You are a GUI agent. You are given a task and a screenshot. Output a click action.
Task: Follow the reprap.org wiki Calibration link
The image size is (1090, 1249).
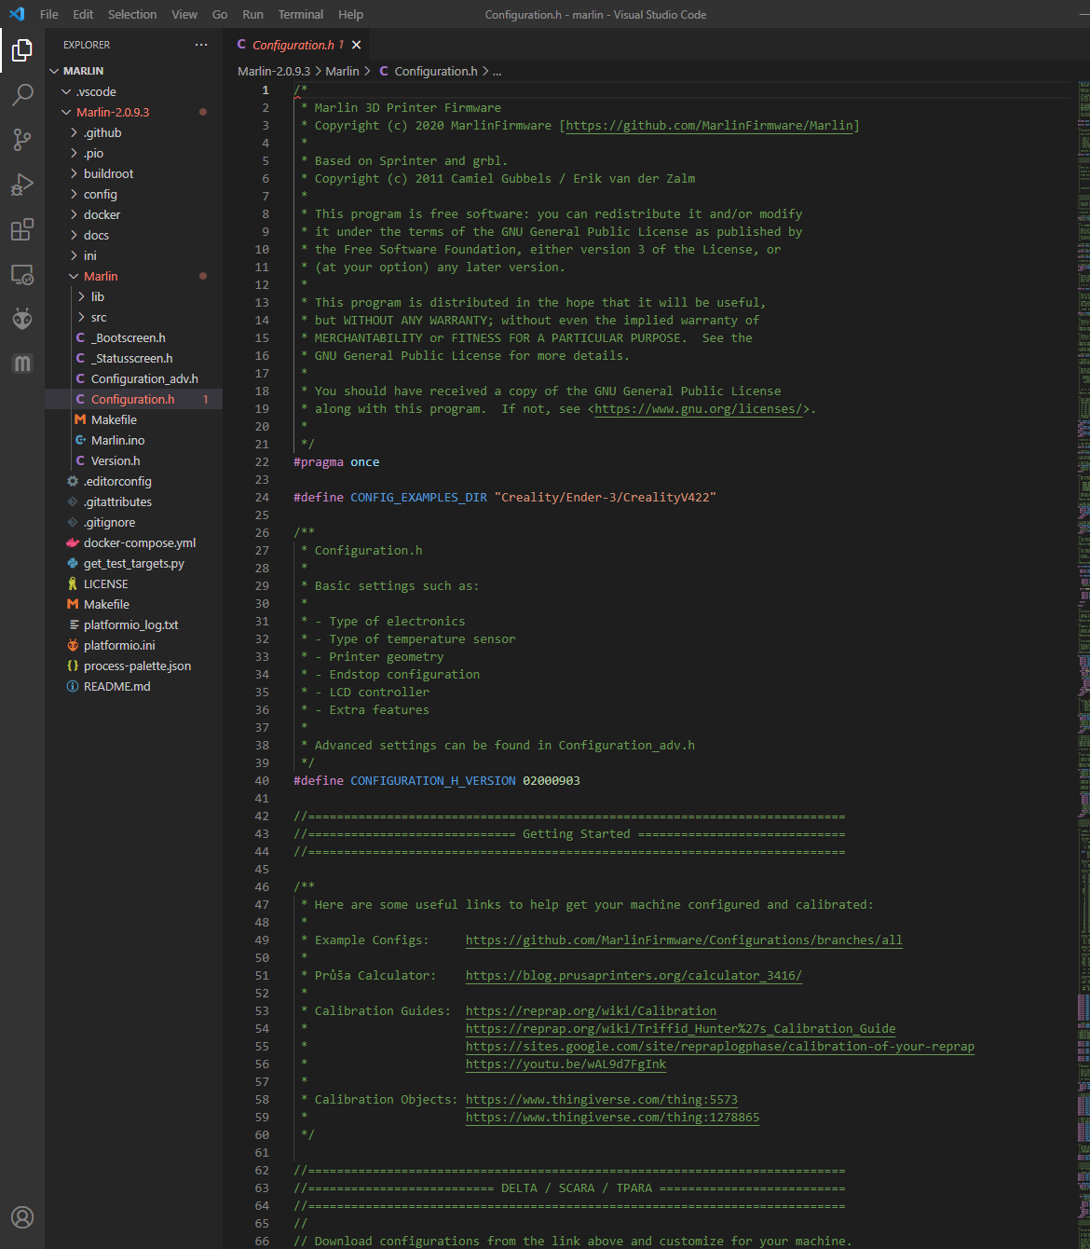click(591, 1011)
